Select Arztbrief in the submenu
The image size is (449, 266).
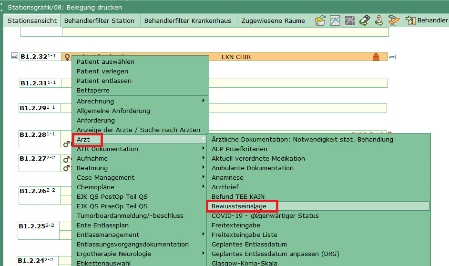click(x=225, y=187)
